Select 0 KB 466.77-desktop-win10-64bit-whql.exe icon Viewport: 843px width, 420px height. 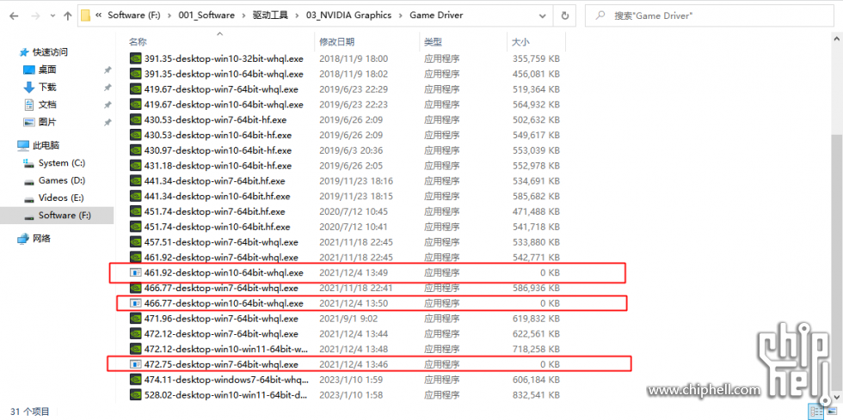[136, 303]
